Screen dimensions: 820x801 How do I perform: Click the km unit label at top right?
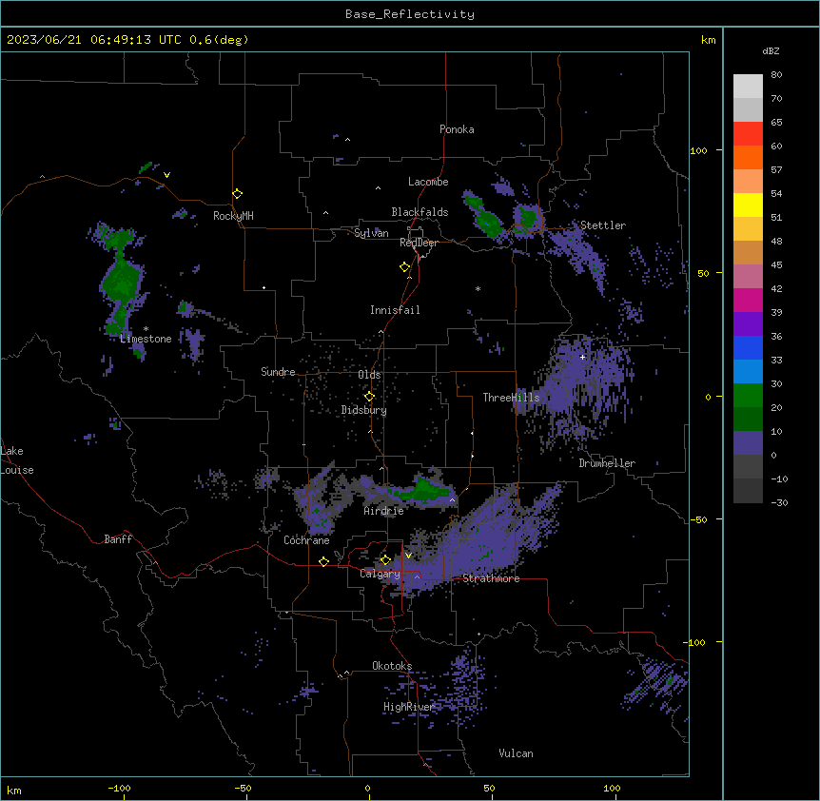(x=709, y=40)
